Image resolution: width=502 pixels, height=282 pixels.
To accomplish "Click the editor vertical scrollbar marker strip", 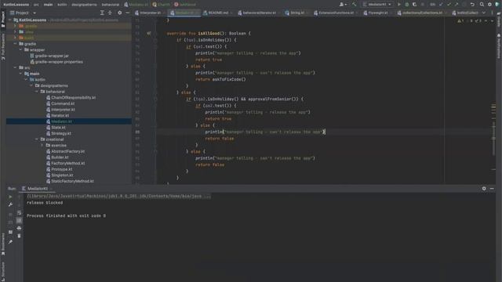I will [493, 100].
